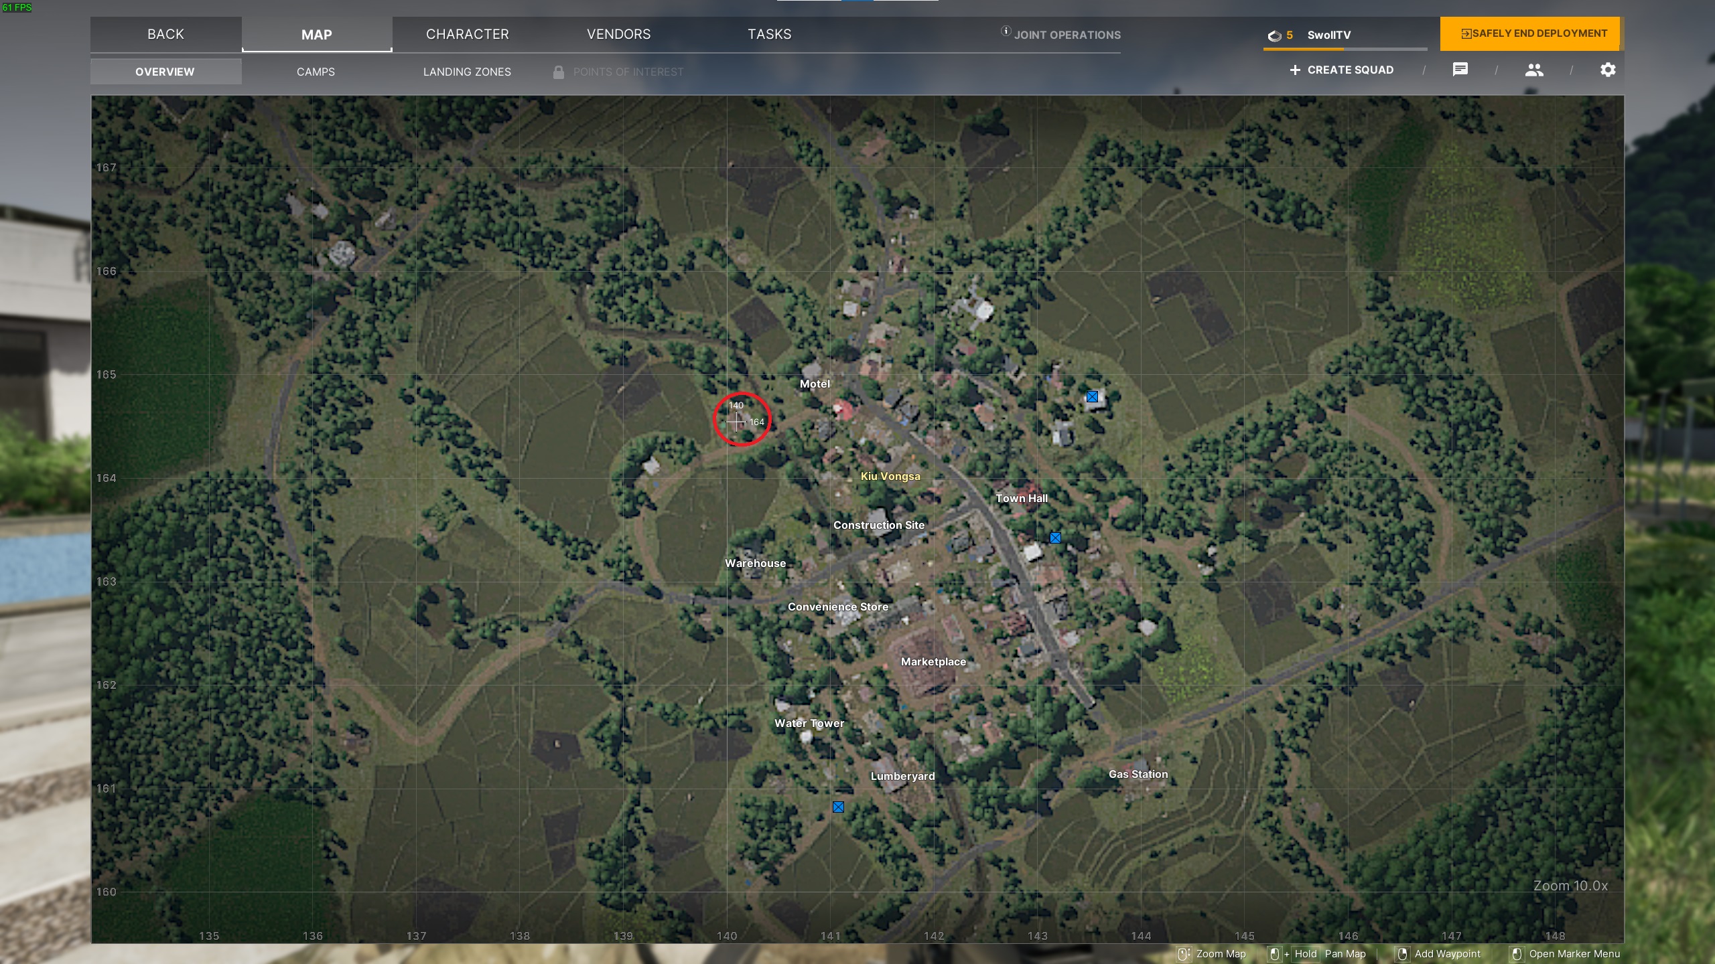The image size is (1715, 964).
Task: Click the Kiu Vongsa town label
Action: pos(890,476)
